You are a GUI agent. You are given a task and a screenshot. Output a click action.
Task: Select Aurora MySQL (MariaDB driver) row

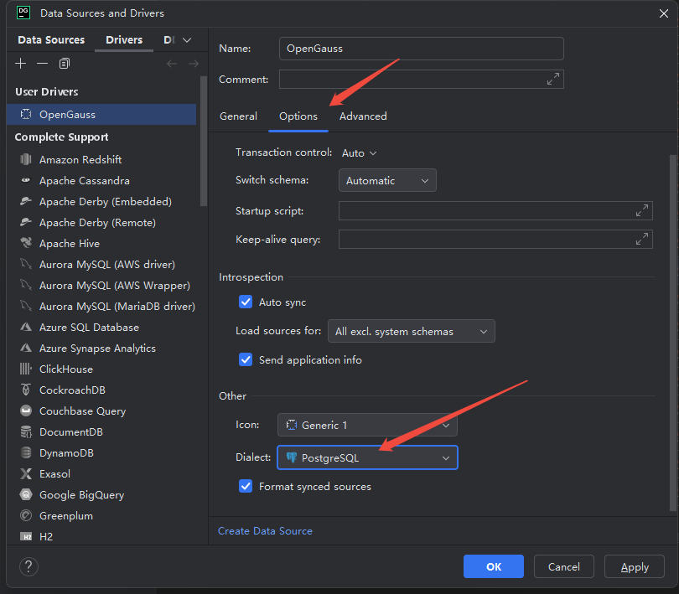click(101, 306)
